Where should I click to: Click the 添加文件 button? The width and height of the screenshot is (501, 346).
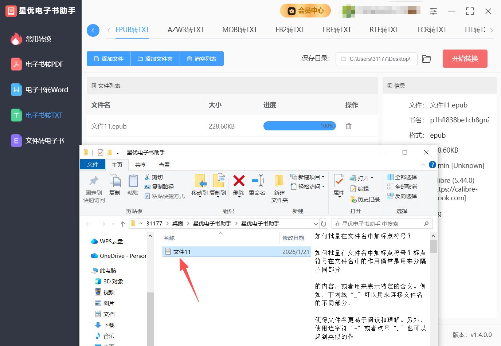coord(109,59)
